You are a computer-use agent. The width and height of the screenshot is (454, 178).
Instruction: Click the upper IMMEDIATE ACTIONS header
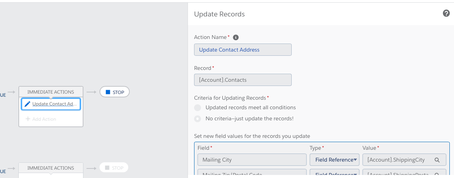click(51, 92)
